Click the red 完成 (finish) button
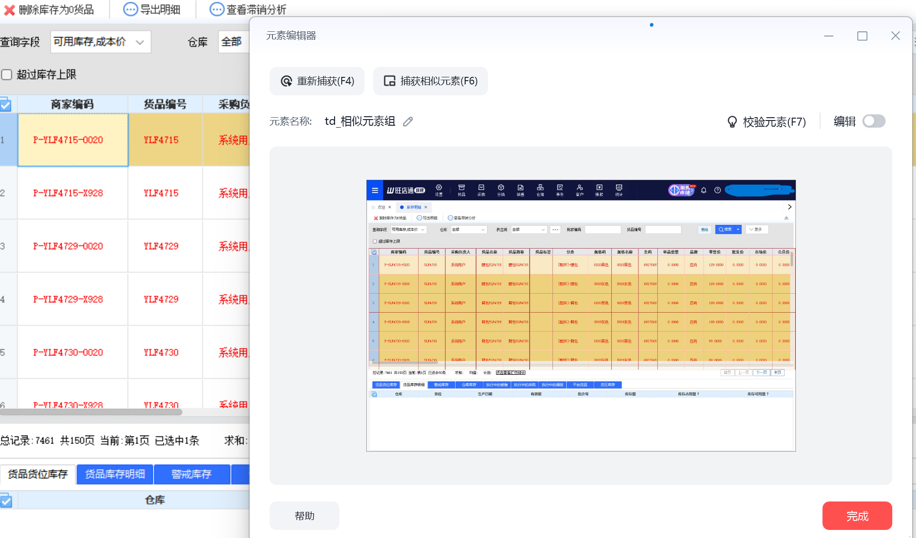 pyautogui.click(x=857, y=516)
